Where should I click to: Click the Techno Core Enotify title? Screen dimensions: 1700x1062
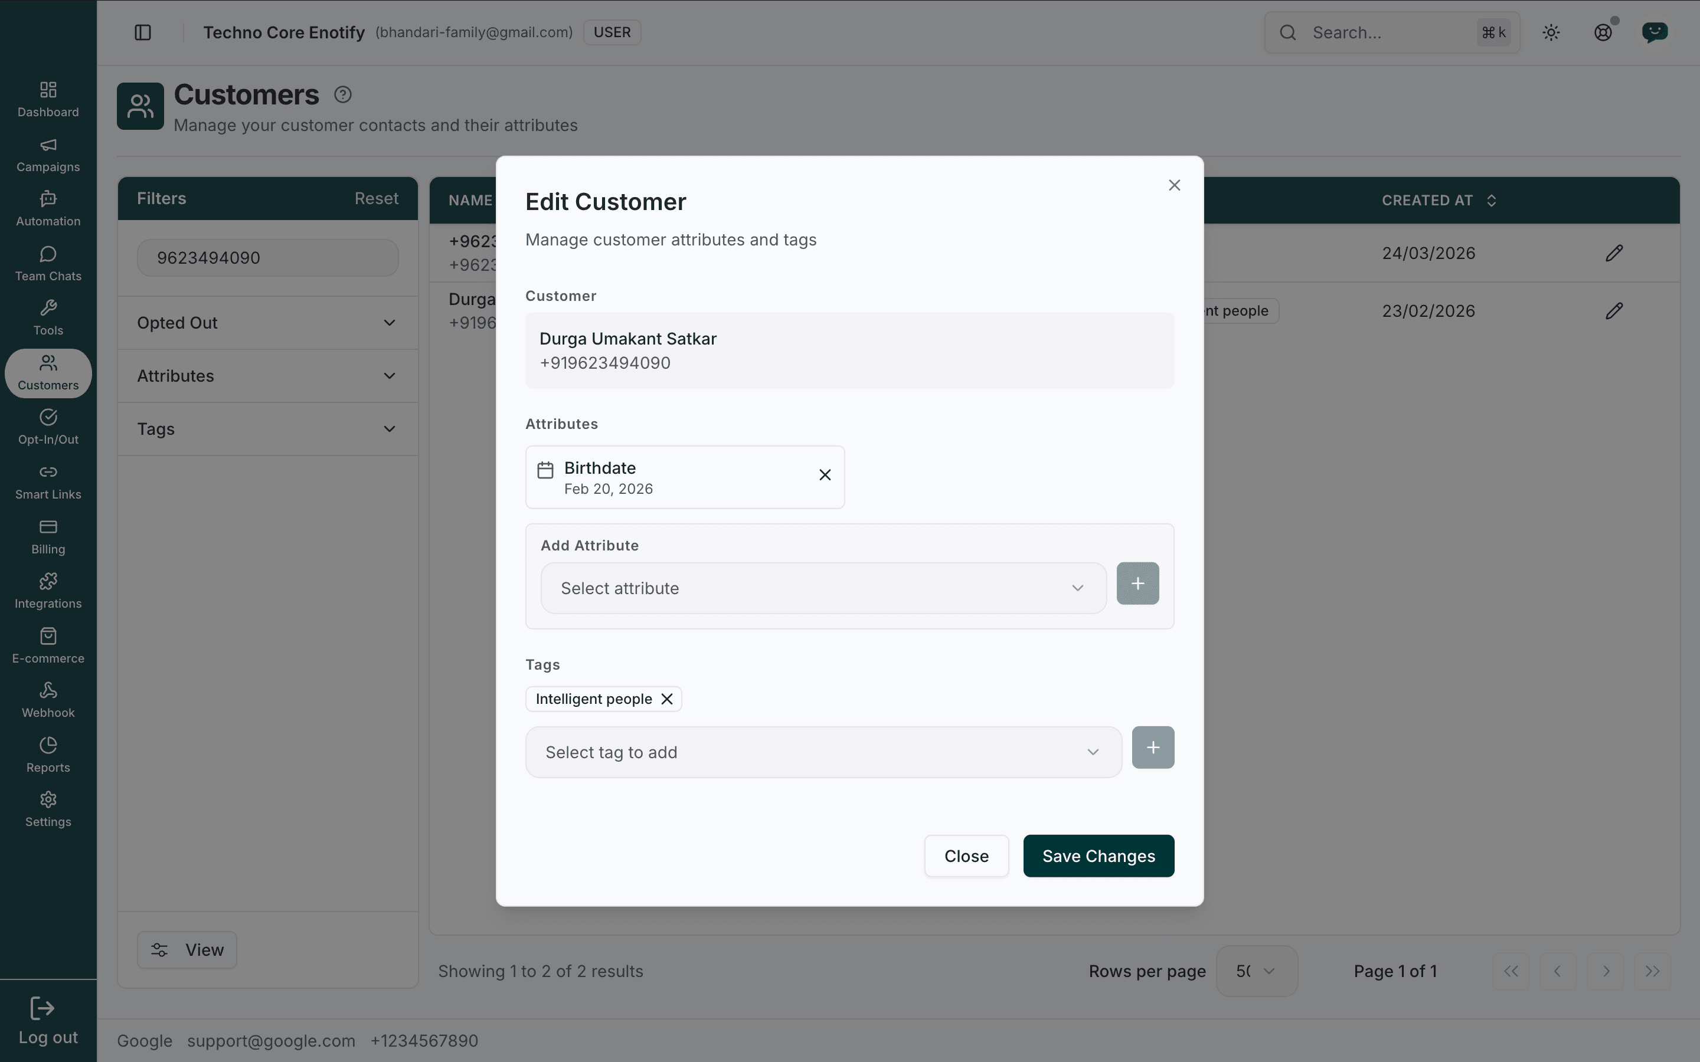point(284,32)
